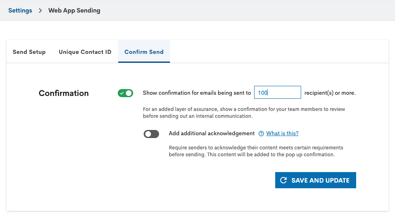Click recipient count field showing 100
Image resolution: width=395 pixels, height=217 pixels.
277,92
